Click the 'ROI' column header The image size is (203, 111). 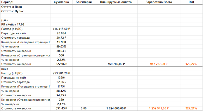pos(191,2)
